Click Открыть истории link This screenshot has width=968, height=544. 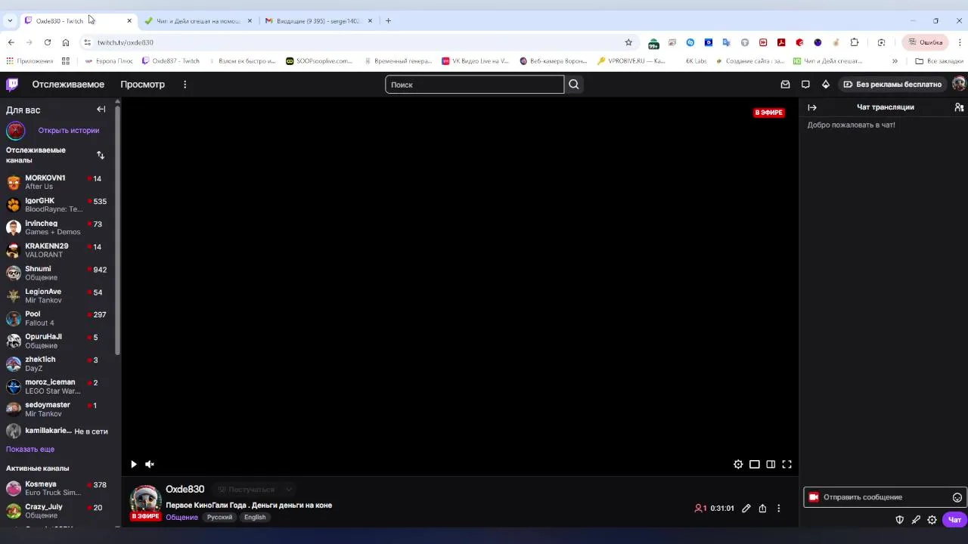coord(69,130)
